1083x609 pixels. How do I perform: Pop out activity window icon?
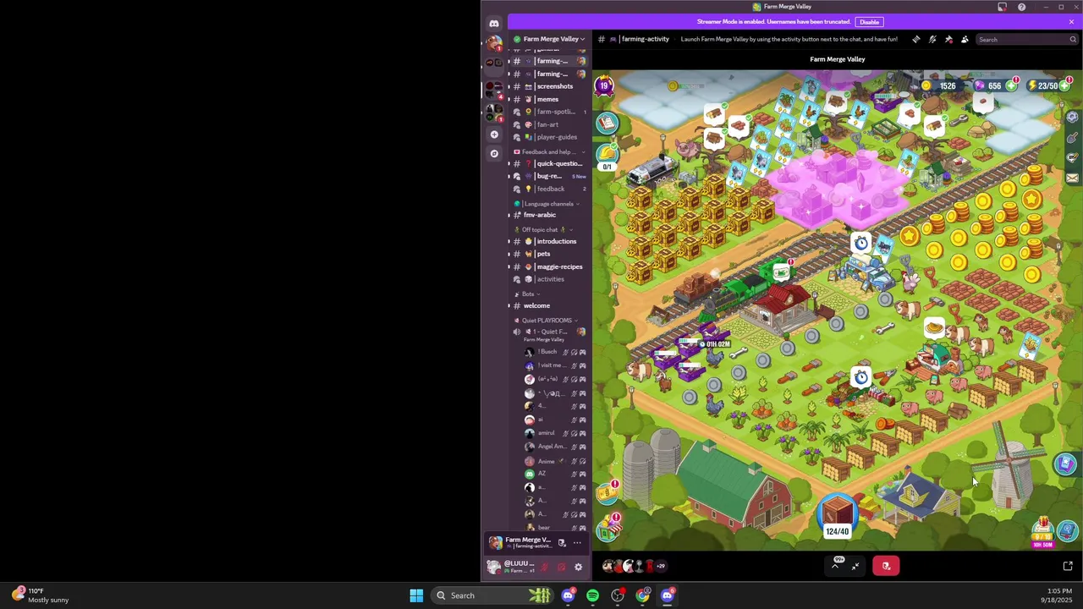pyautogui.click(x=1068, y=566)
